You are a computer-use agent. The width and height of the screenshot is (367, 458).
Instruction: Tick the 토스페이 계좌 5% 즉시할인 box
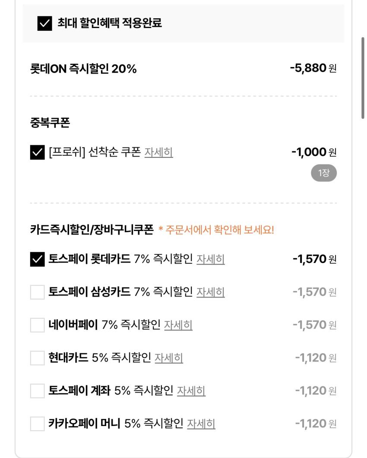[37, 391]
